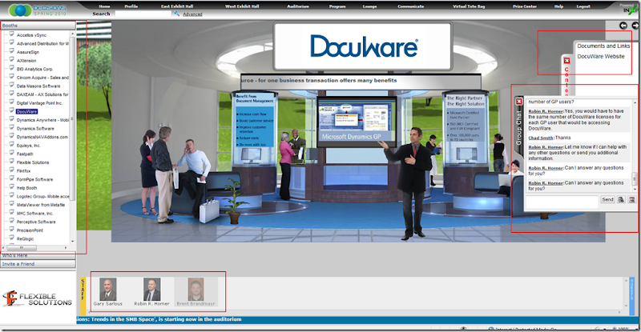Go to the East Exhibit Hall
The height and width of the screenshot is (332, 641).
(177, 6)
